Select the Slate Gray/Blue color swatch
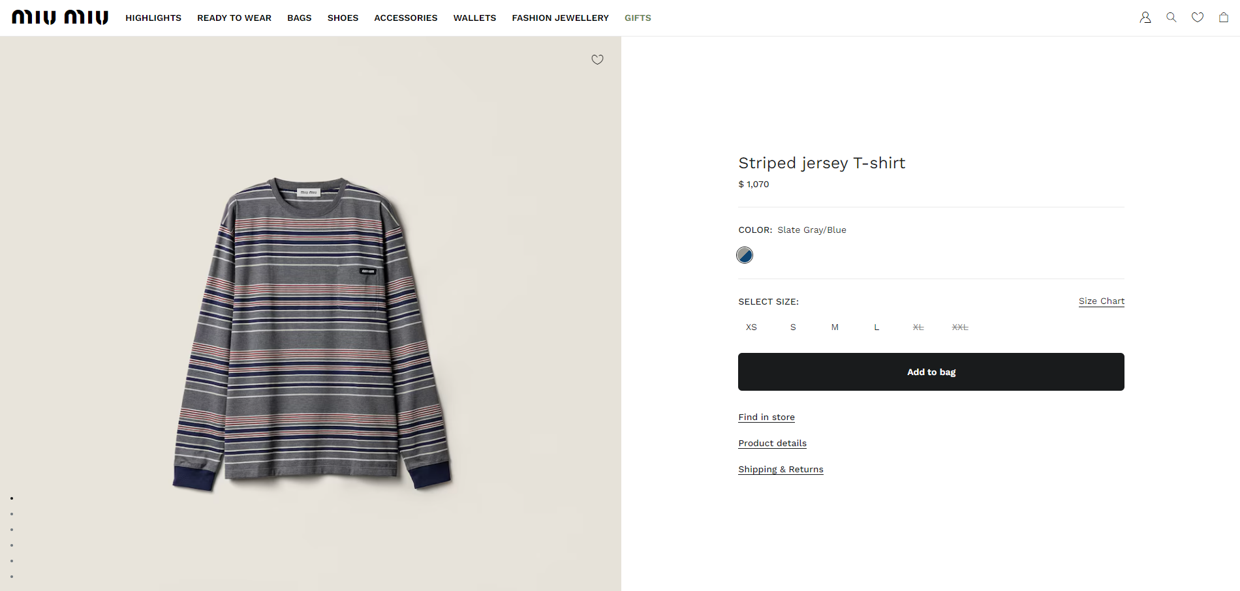The height and width of the screenshot is (591, 1240). click(x=745, y=255)
